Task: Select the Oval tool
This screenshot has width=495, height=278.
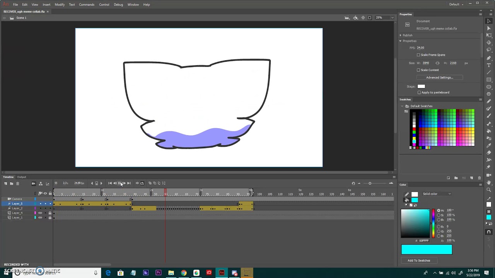Action: point(489,87)
